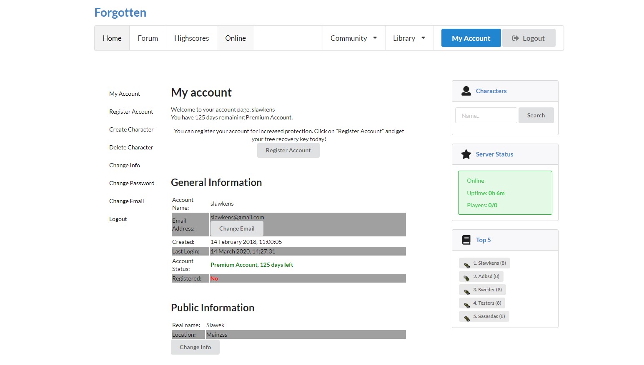
Task: Click the book icon beside Top 5
Action: 466,240
